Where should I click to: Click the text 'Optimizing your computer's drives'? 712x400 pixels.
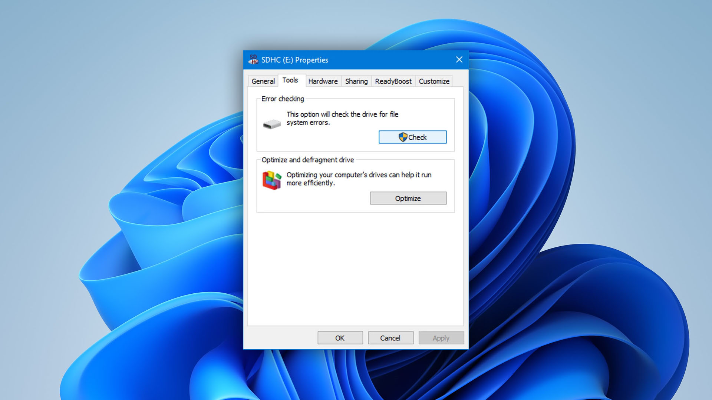coord(337,175)
